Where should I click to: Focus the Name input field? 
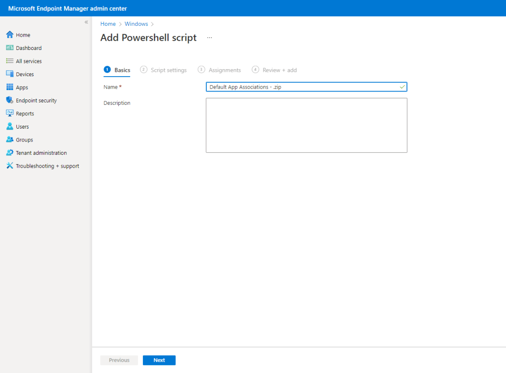[303, 87]
